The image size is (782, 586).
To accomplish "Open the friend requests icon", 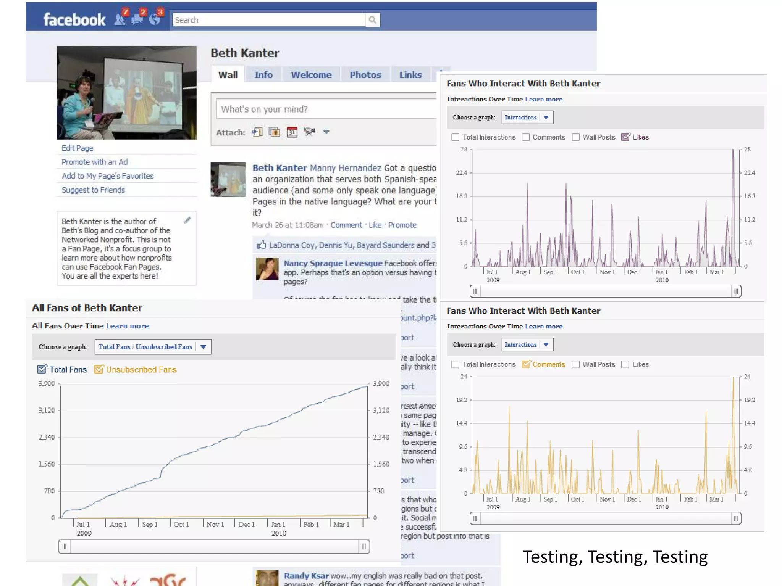I will pos(120,19).
